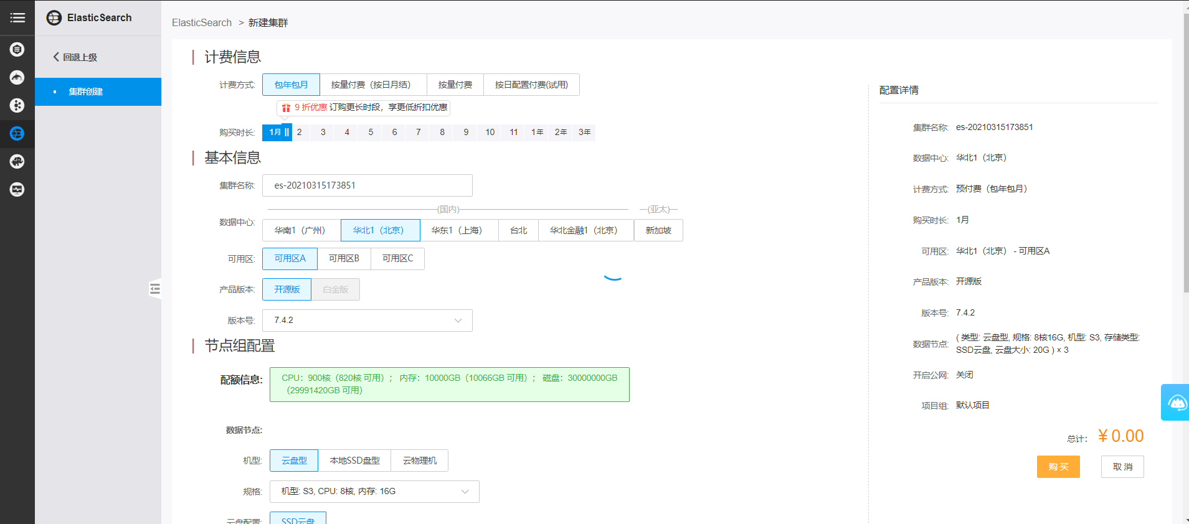Set purchase duration to 6 months
1189x524 pixels.
tap(394, 132)
